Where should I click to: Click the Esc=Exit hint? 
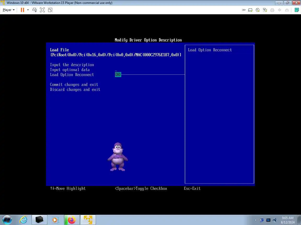pos(192,189)
